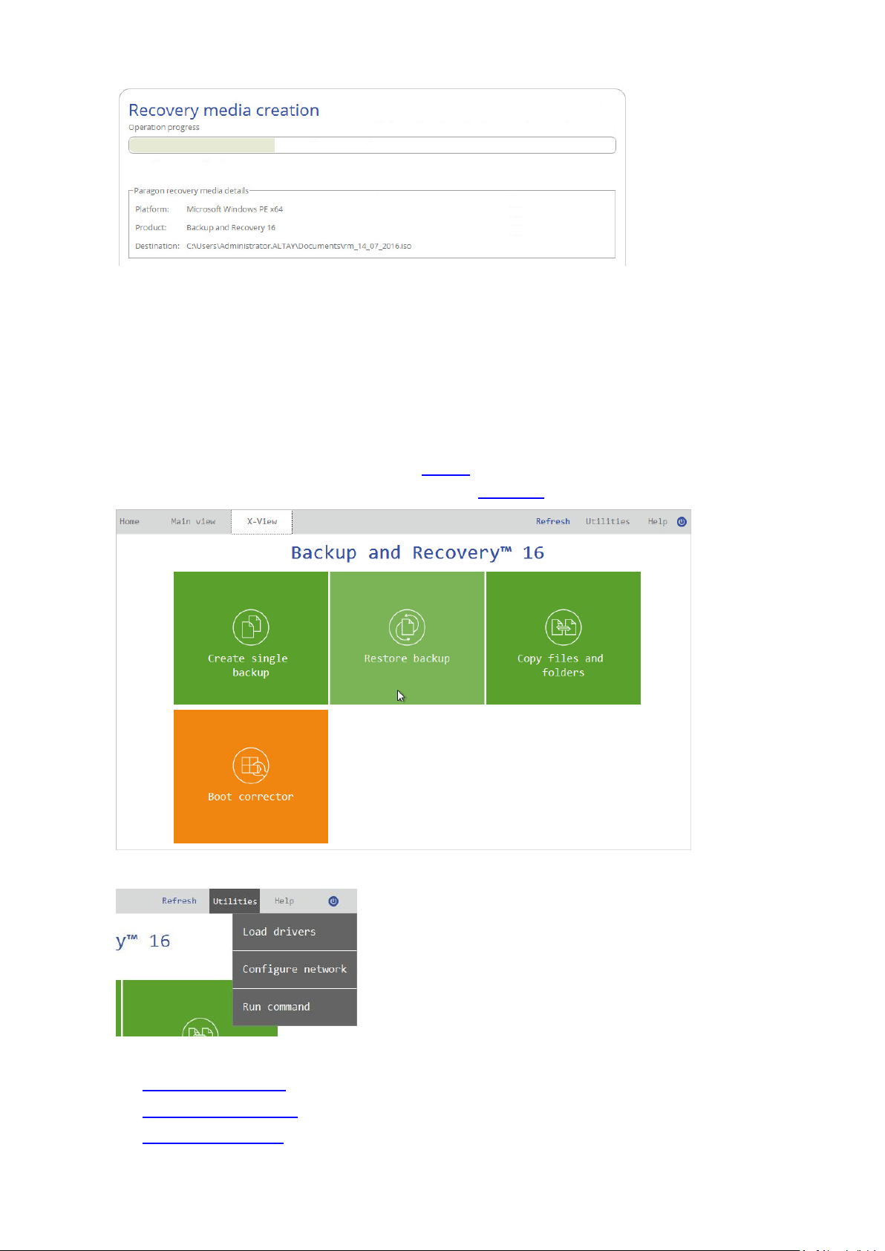Launch the orange Boot corrector tile
Image resolution: width=885 pixels, height=1251 pixels.
pos(251,777)
